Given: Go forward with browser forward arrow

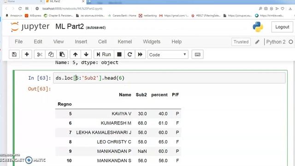Looking at the screenshot, I should coord(13,9).
